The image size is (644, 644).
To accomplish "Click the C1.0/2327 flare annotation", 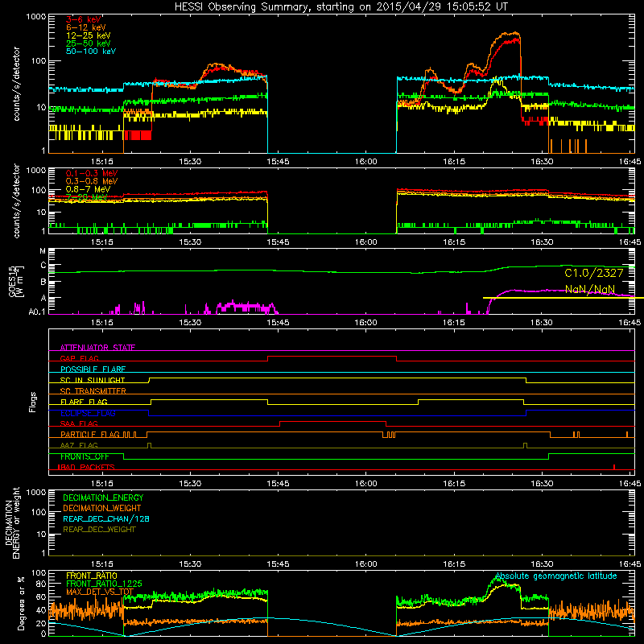I will 594,273.
